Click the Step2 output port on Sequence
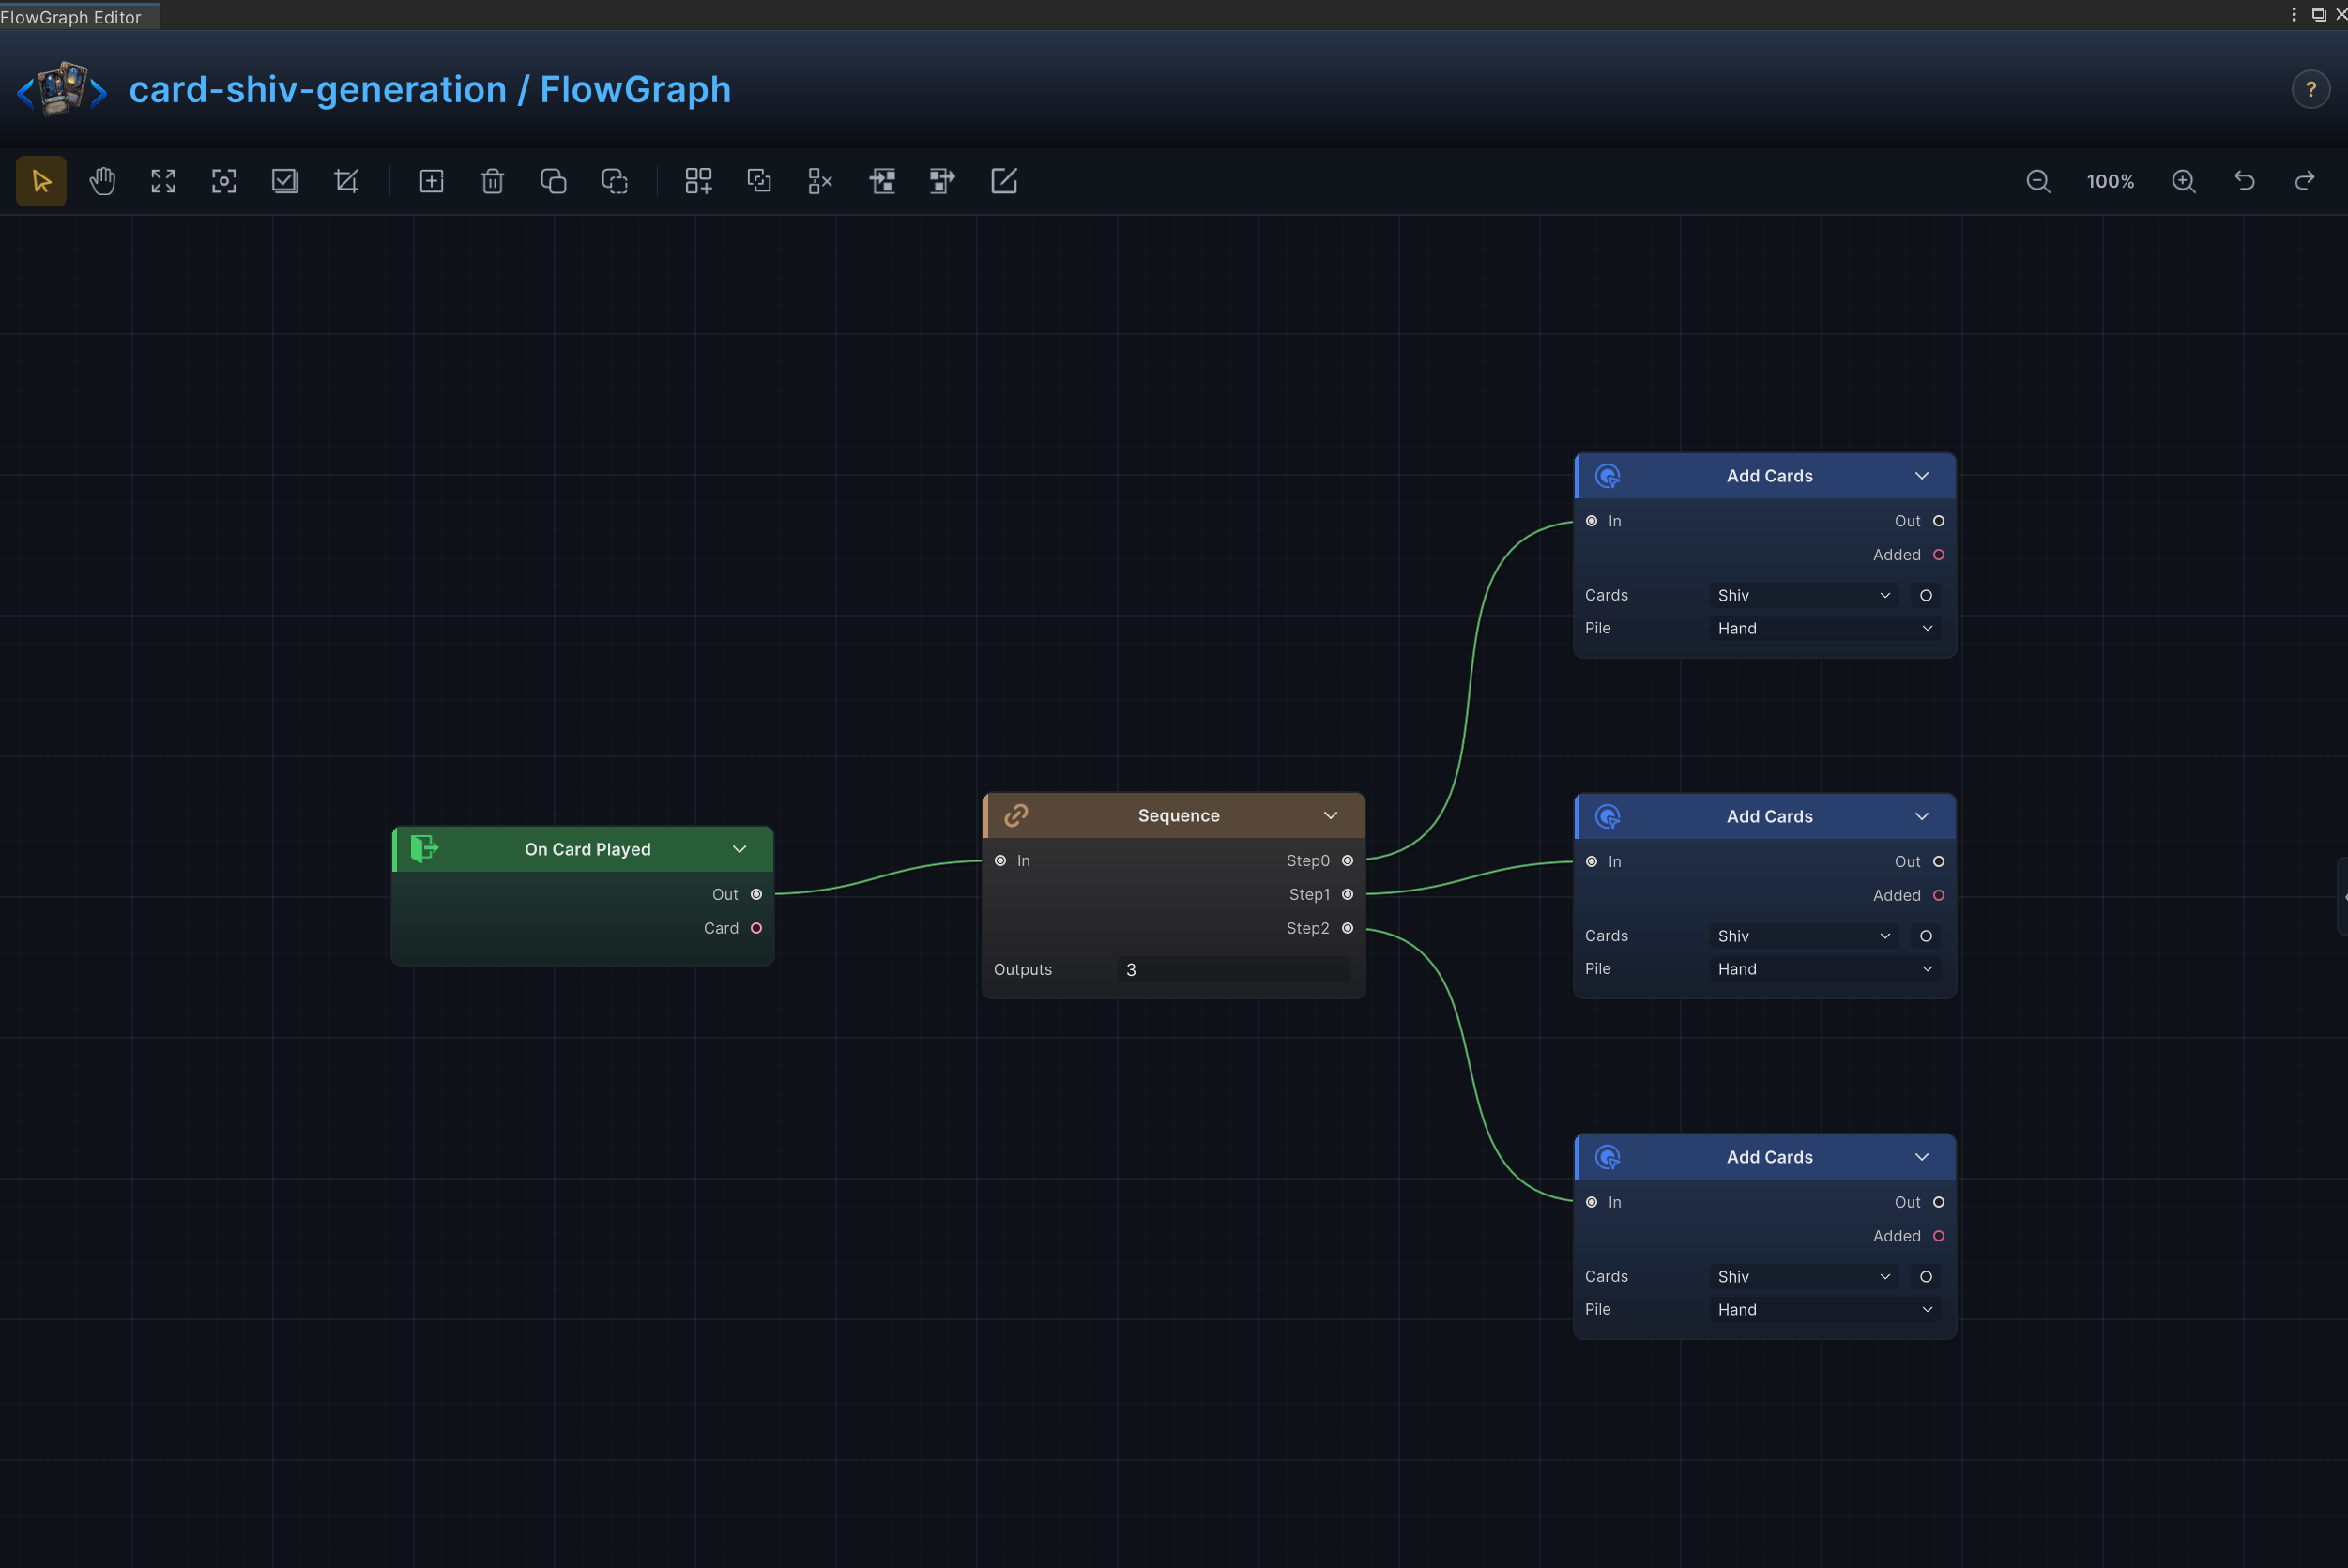Screen dimensions: 2348x1568 (1347, 928)
